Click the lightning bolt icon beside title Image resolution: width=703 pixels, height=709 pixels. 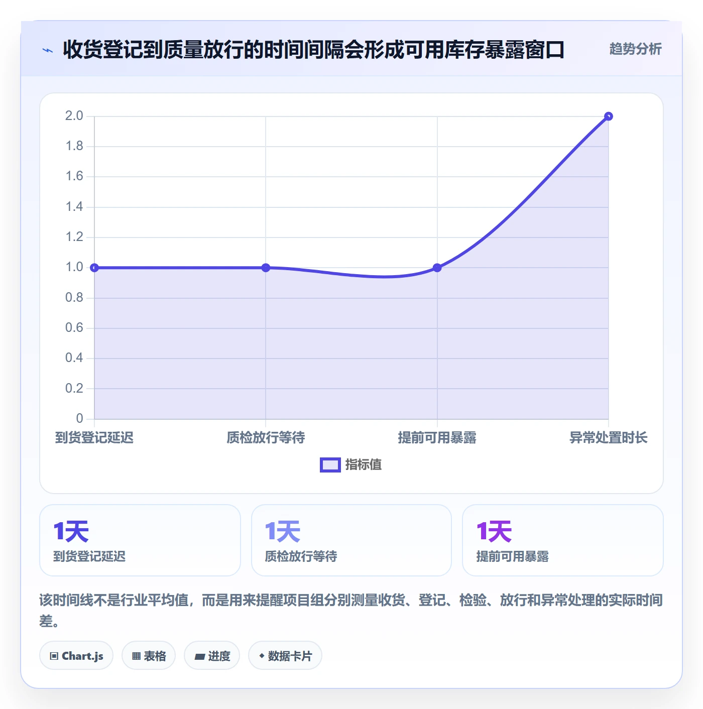48,50
